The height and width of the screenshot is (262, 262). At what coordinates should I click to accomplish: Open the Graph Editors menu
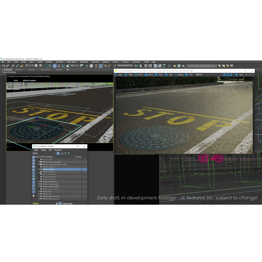(72, 62)
